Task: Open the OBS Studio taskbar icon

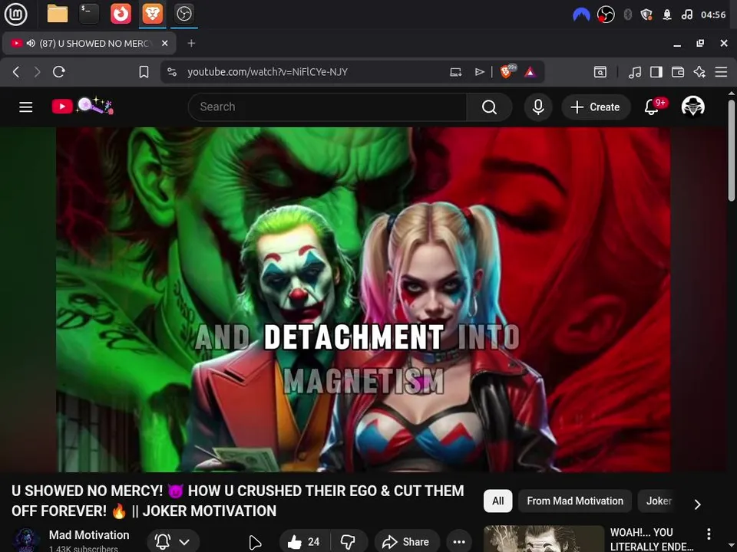Action: coord(184,14)
